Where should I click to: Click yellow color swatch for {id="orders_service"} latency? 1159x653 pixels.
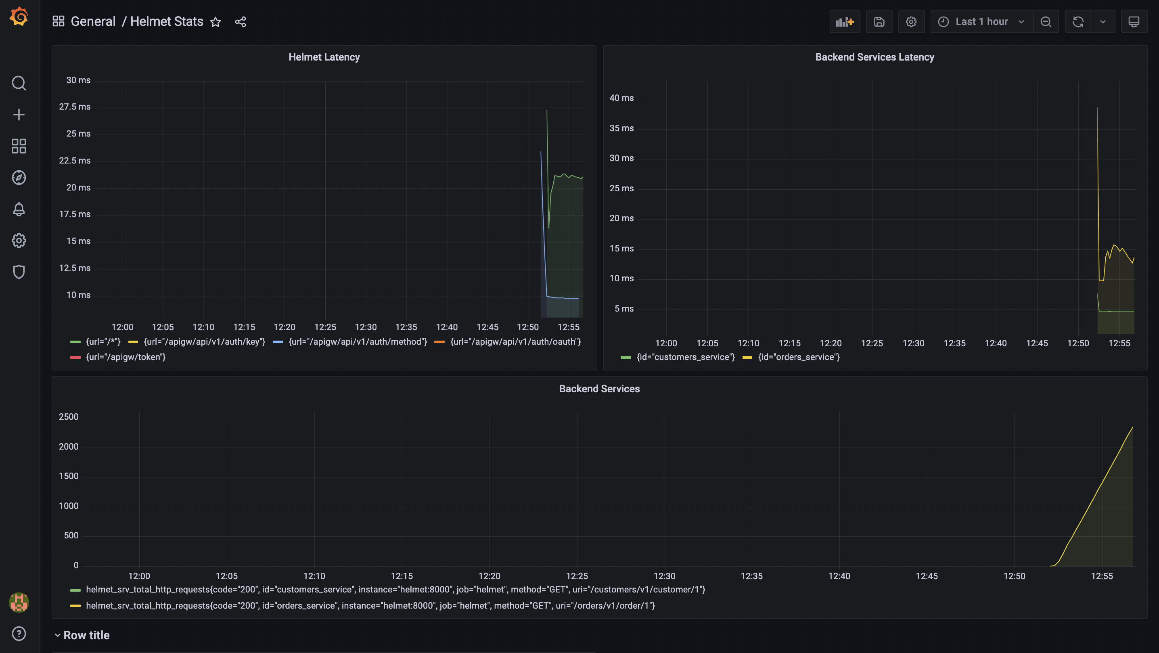tap(747, 357)
